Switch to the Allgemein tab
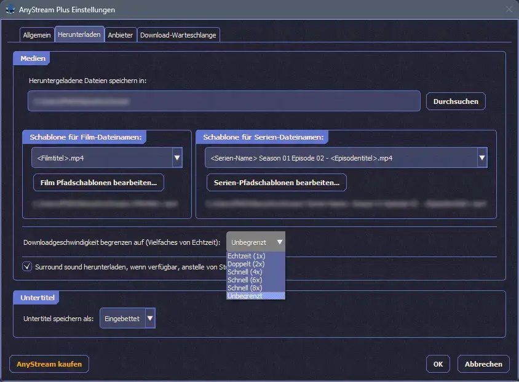Image resolution: width=519 pixels, height=382 pixels. [37, 35]
